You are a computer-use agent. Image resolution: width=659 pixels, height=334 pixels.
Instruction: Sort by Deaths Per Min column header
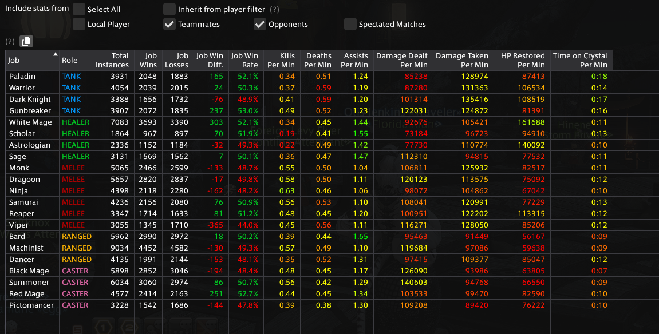318,61
